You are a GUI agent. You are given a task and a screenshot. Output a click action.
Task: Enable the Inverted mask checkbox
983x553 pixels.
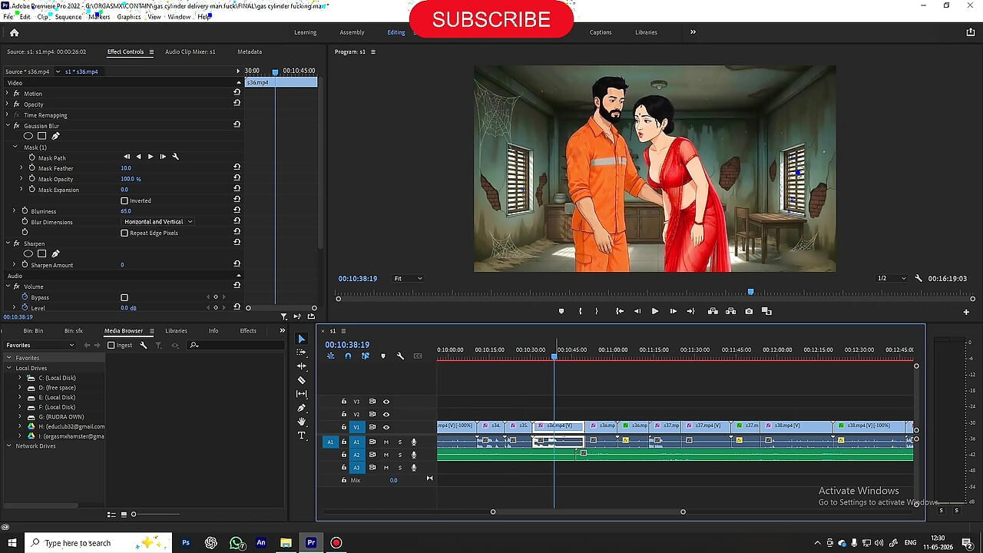click(x=124, y=200)
